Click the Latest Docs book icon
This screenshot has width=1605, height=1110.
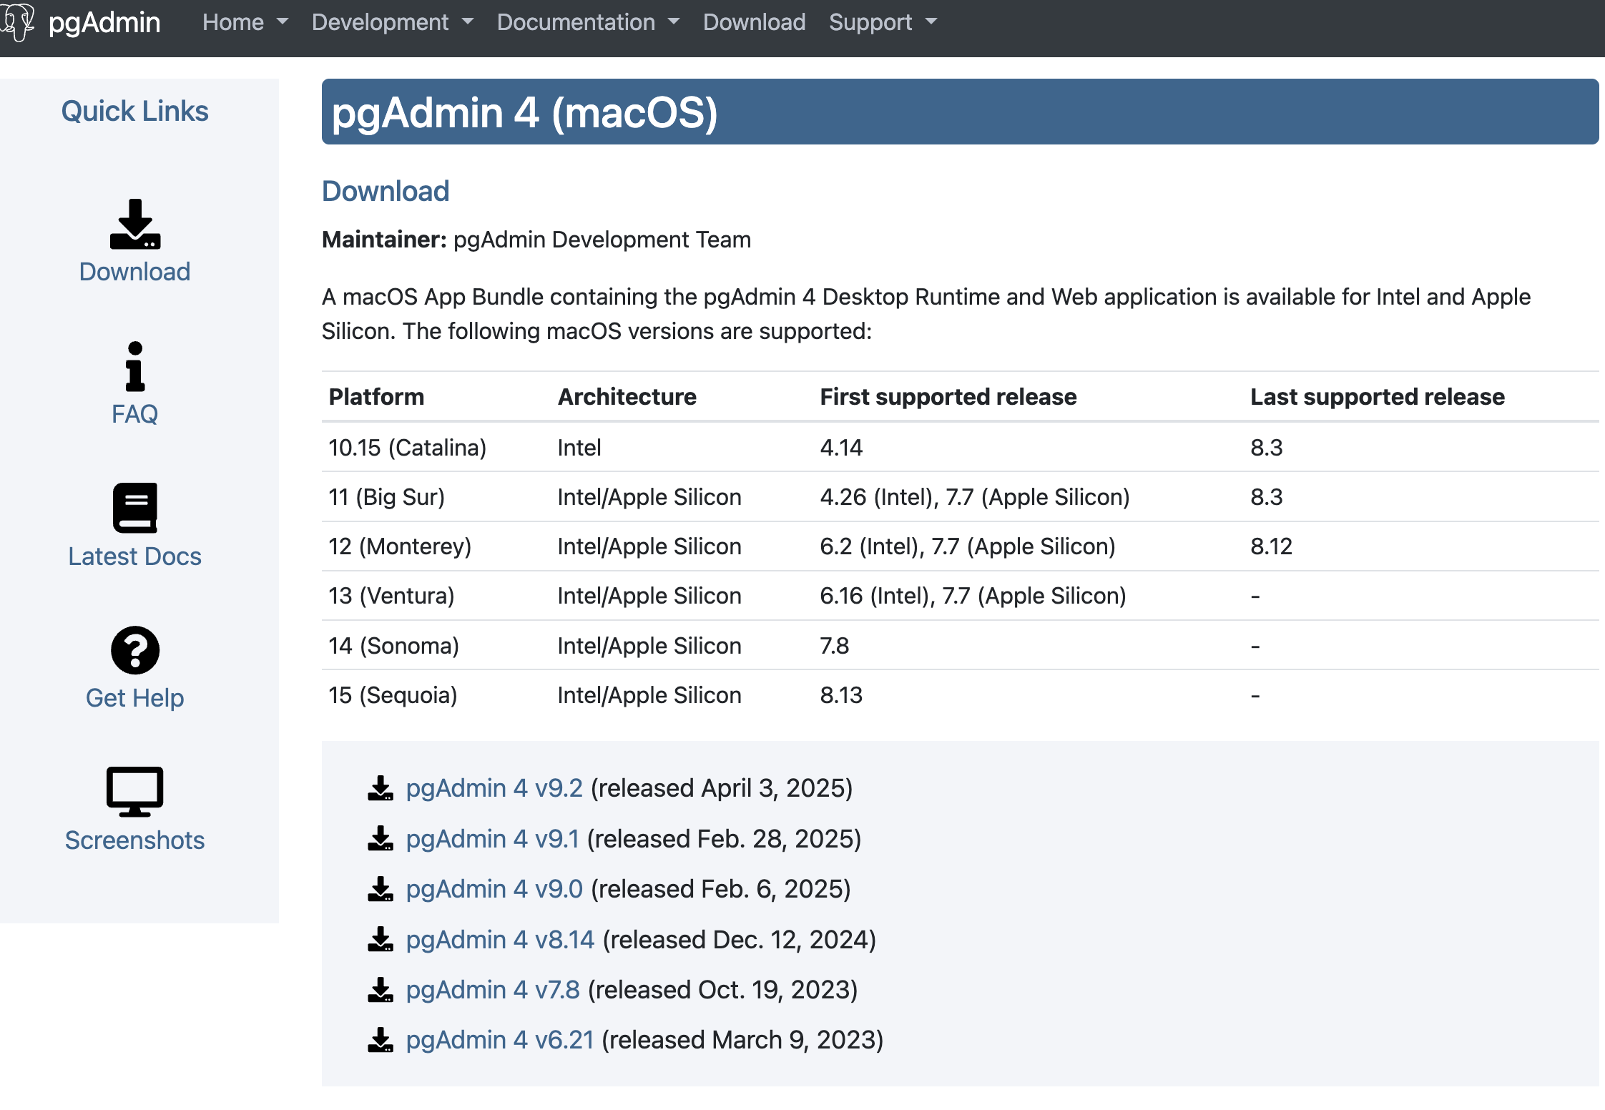(135, 508)
